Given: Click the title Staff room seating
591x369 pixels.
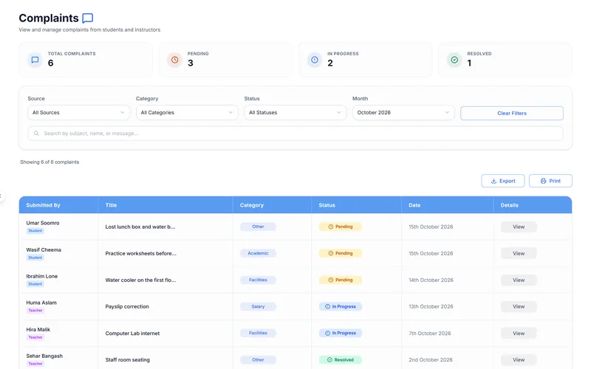Looking at the screenshot, I should tap(127, 359).
